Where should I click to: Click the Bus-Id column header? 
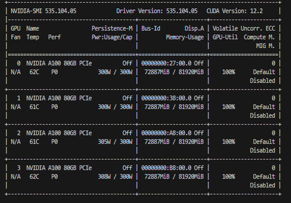pos(151,29)
